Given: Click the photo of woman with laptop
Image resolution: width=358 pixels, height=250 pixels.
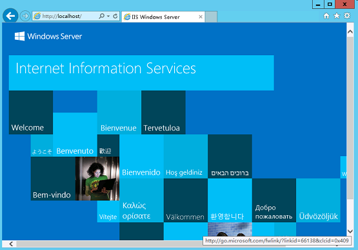Looking at the screenshot, I should (97, 179).
